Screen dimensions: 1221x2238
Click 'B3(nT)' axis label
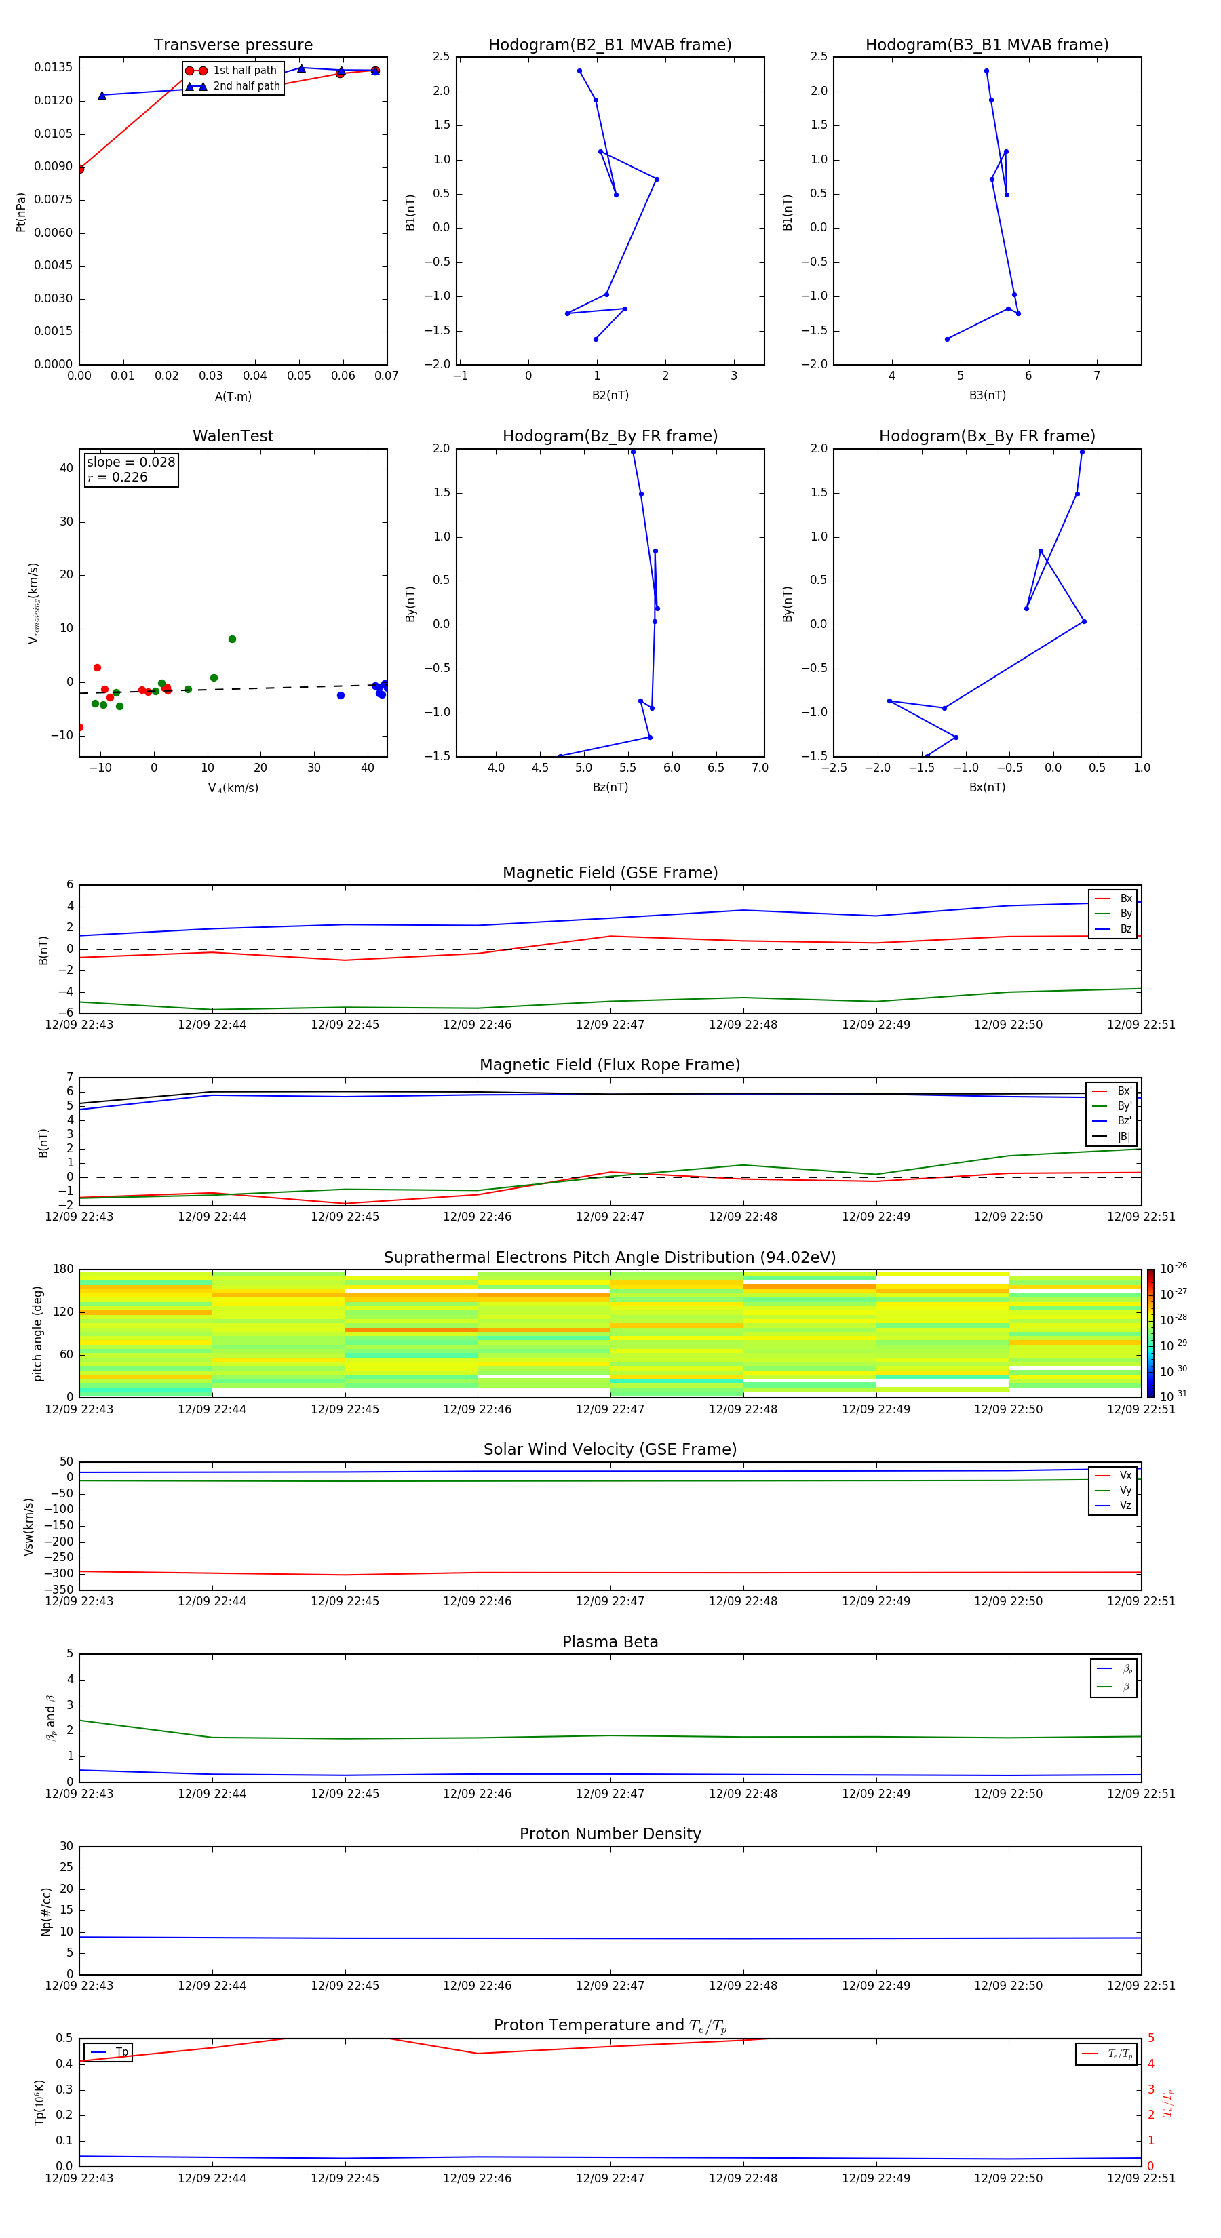987,395
